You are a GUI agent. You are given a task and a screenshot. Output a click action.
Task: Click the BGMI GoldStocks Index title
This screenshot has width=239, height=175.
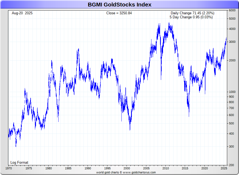click(119, 5)
